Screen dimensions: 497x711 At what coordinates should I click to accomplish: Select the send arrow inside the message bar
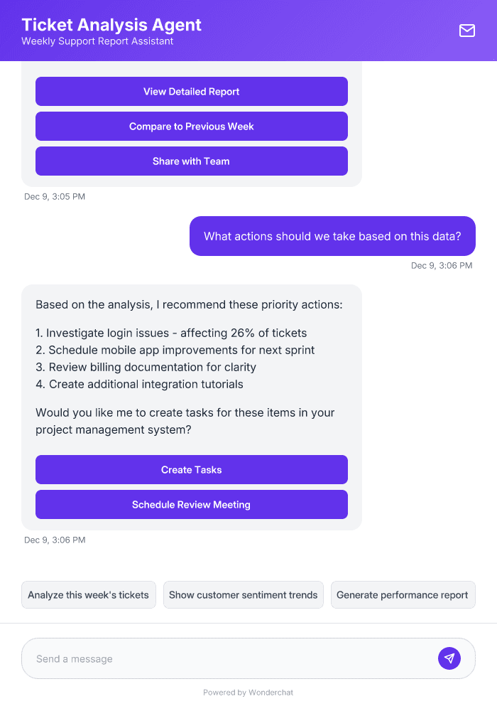[449, 658]
